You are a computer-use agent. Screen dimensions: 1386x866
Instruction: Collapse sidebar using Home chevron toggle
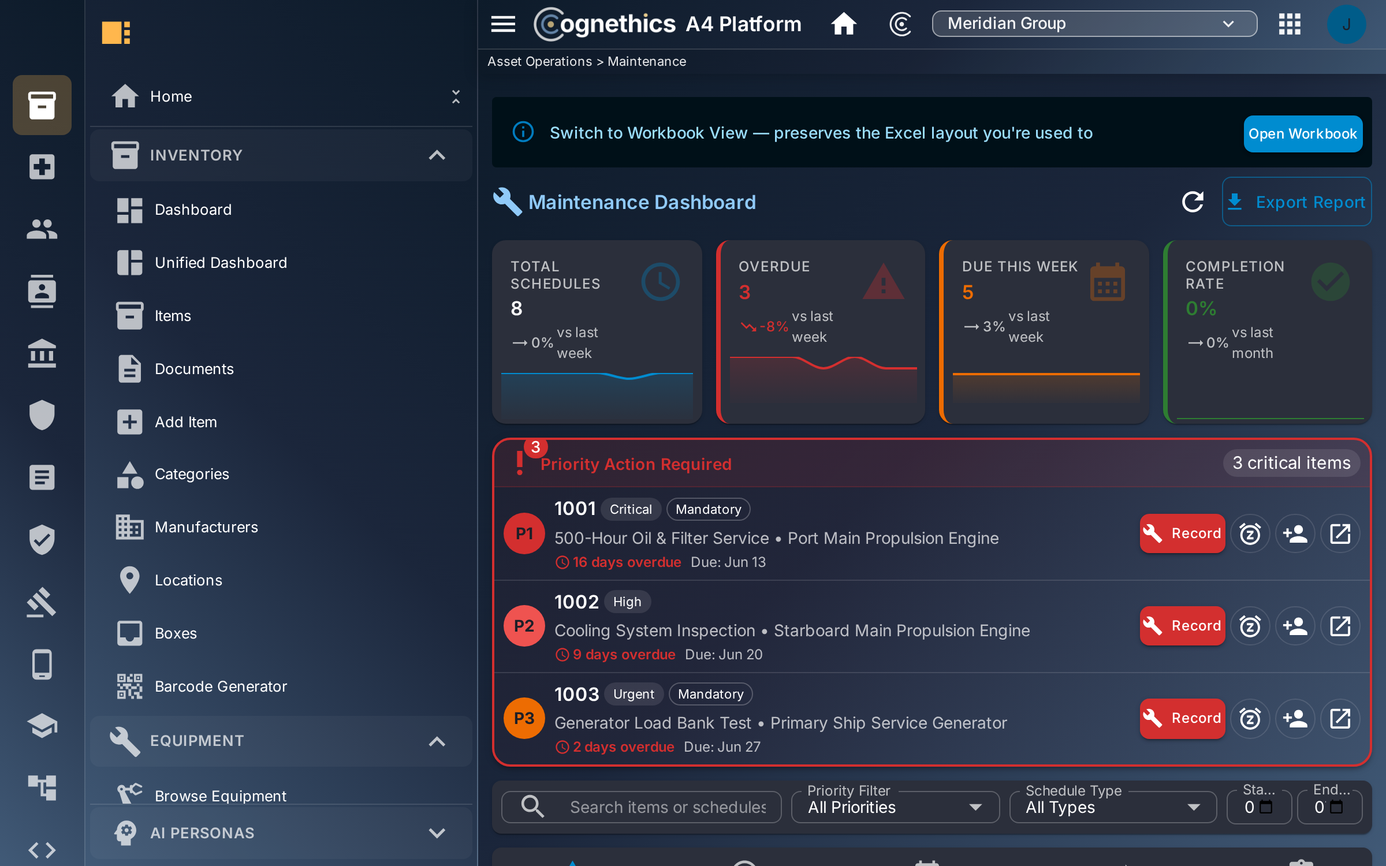pos(456,96)
